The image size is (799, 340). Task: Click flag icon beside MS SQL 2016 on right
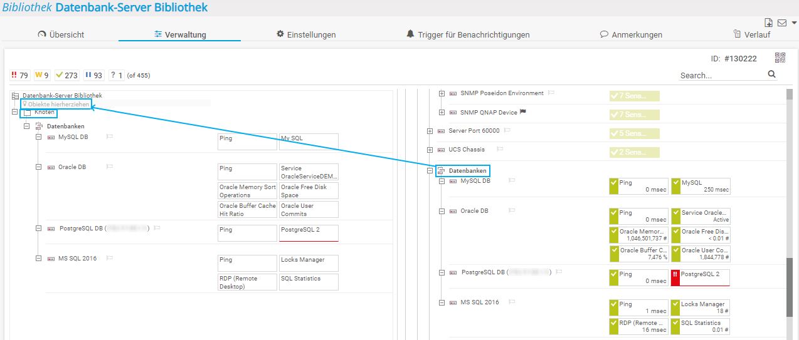tap(512, 302)
